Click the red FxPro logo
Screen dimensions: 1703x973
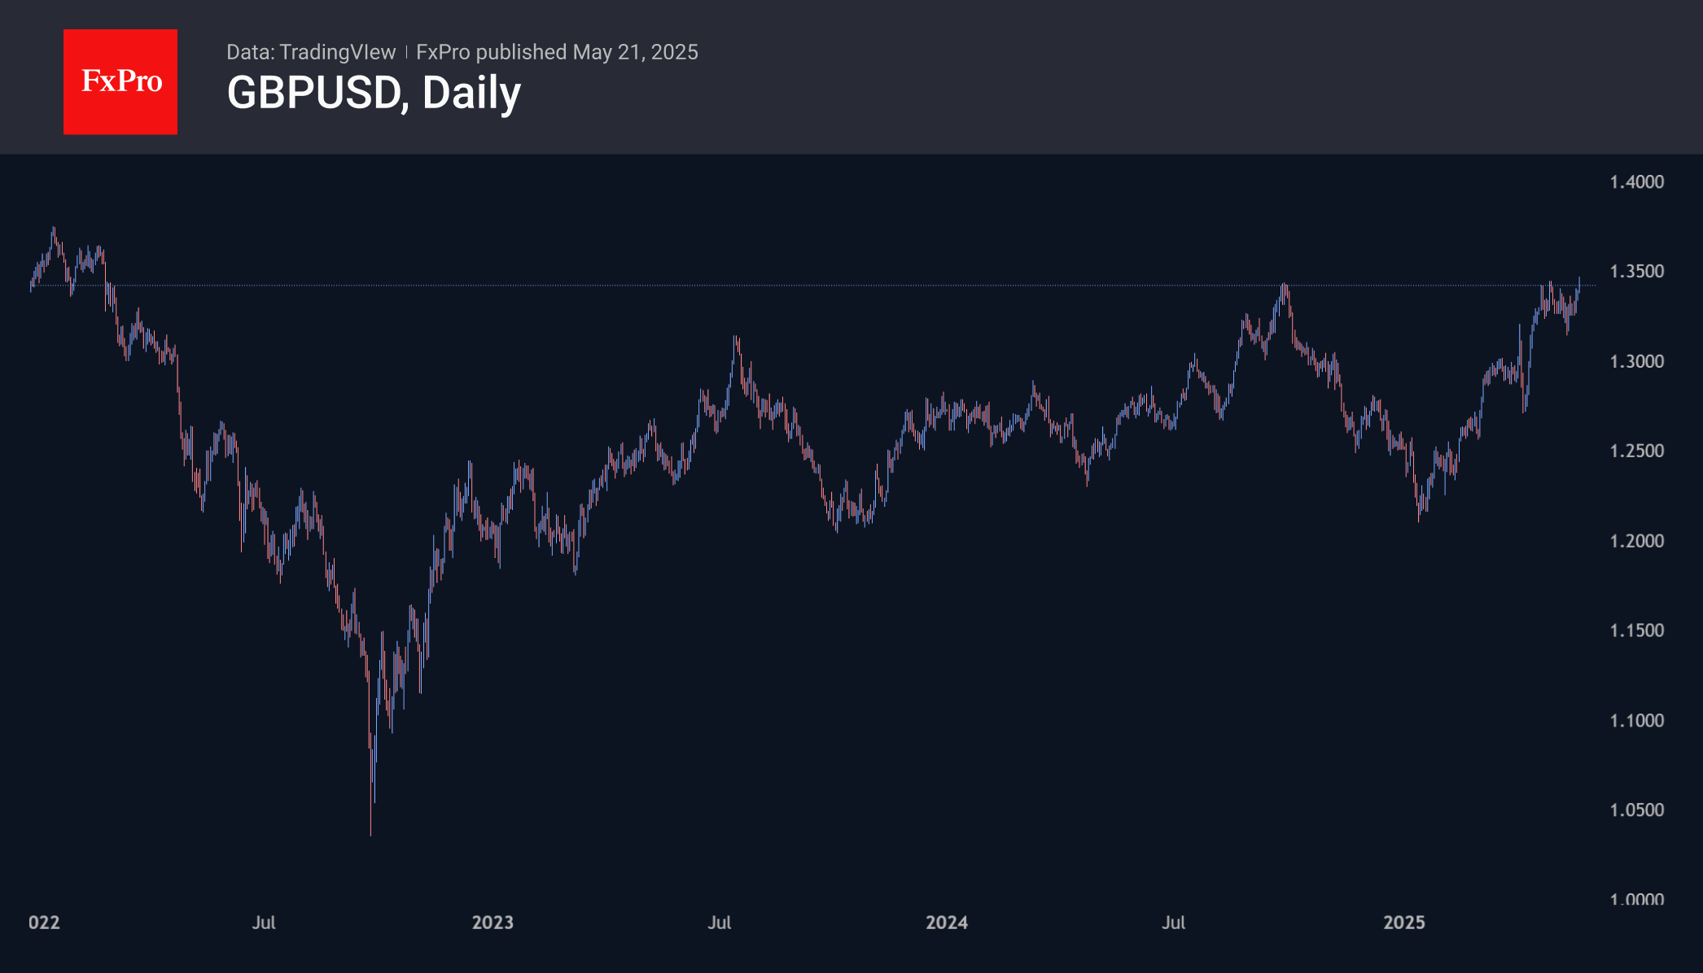[120, 82]
